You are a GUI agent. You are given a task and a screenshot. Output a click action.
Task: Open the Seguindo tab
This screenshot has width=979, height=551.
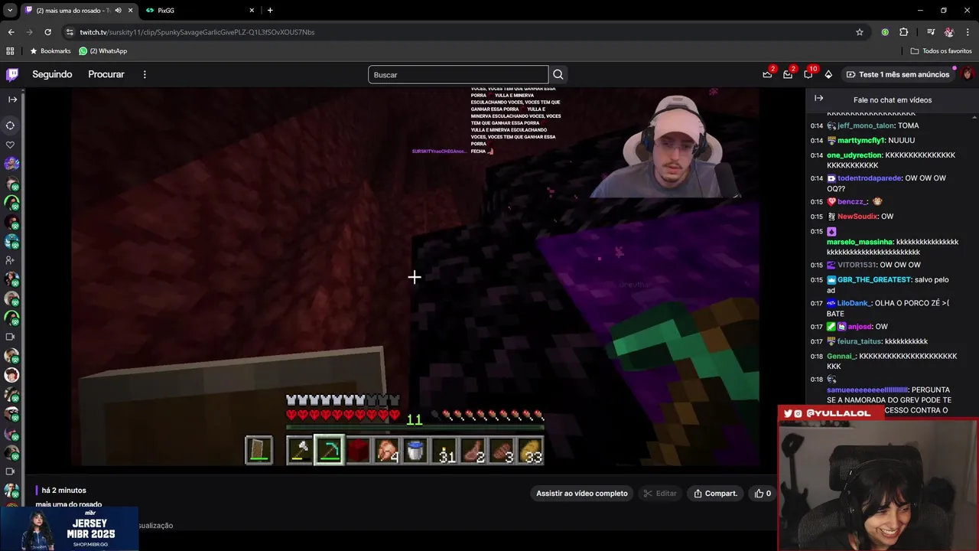coord(52,74)
